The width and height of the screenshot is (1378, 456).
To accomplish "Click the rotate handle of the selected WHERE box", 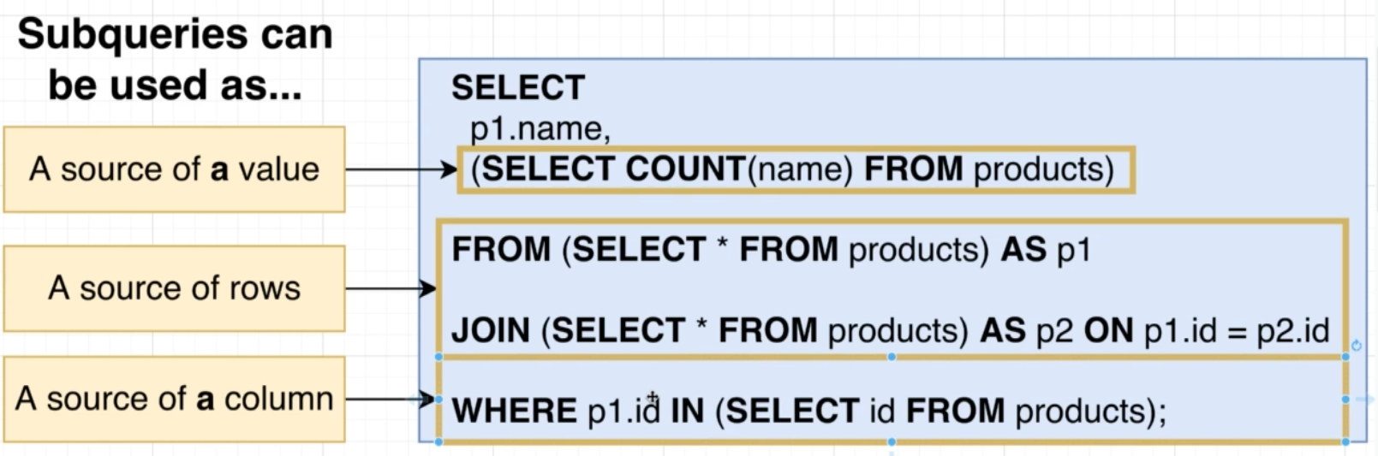I will point(1356,346).
